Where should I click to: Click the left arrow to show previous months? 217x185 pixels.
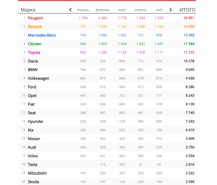(70, 10)
